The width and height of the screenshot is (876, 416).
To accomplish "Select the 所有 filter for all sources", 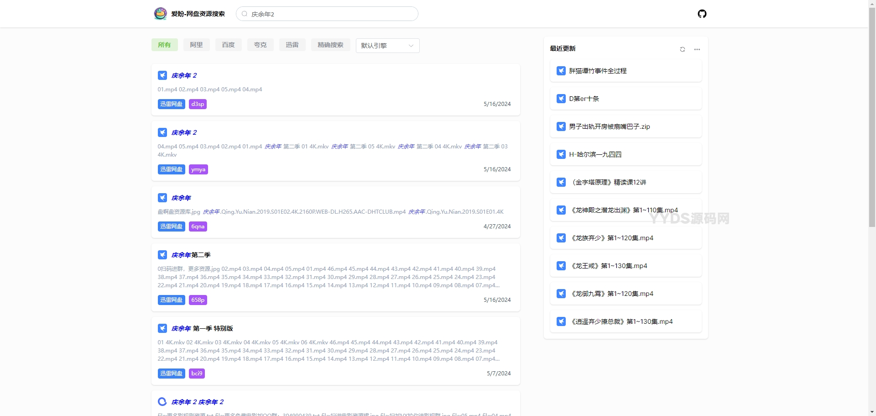I will [x=164, y=45].
